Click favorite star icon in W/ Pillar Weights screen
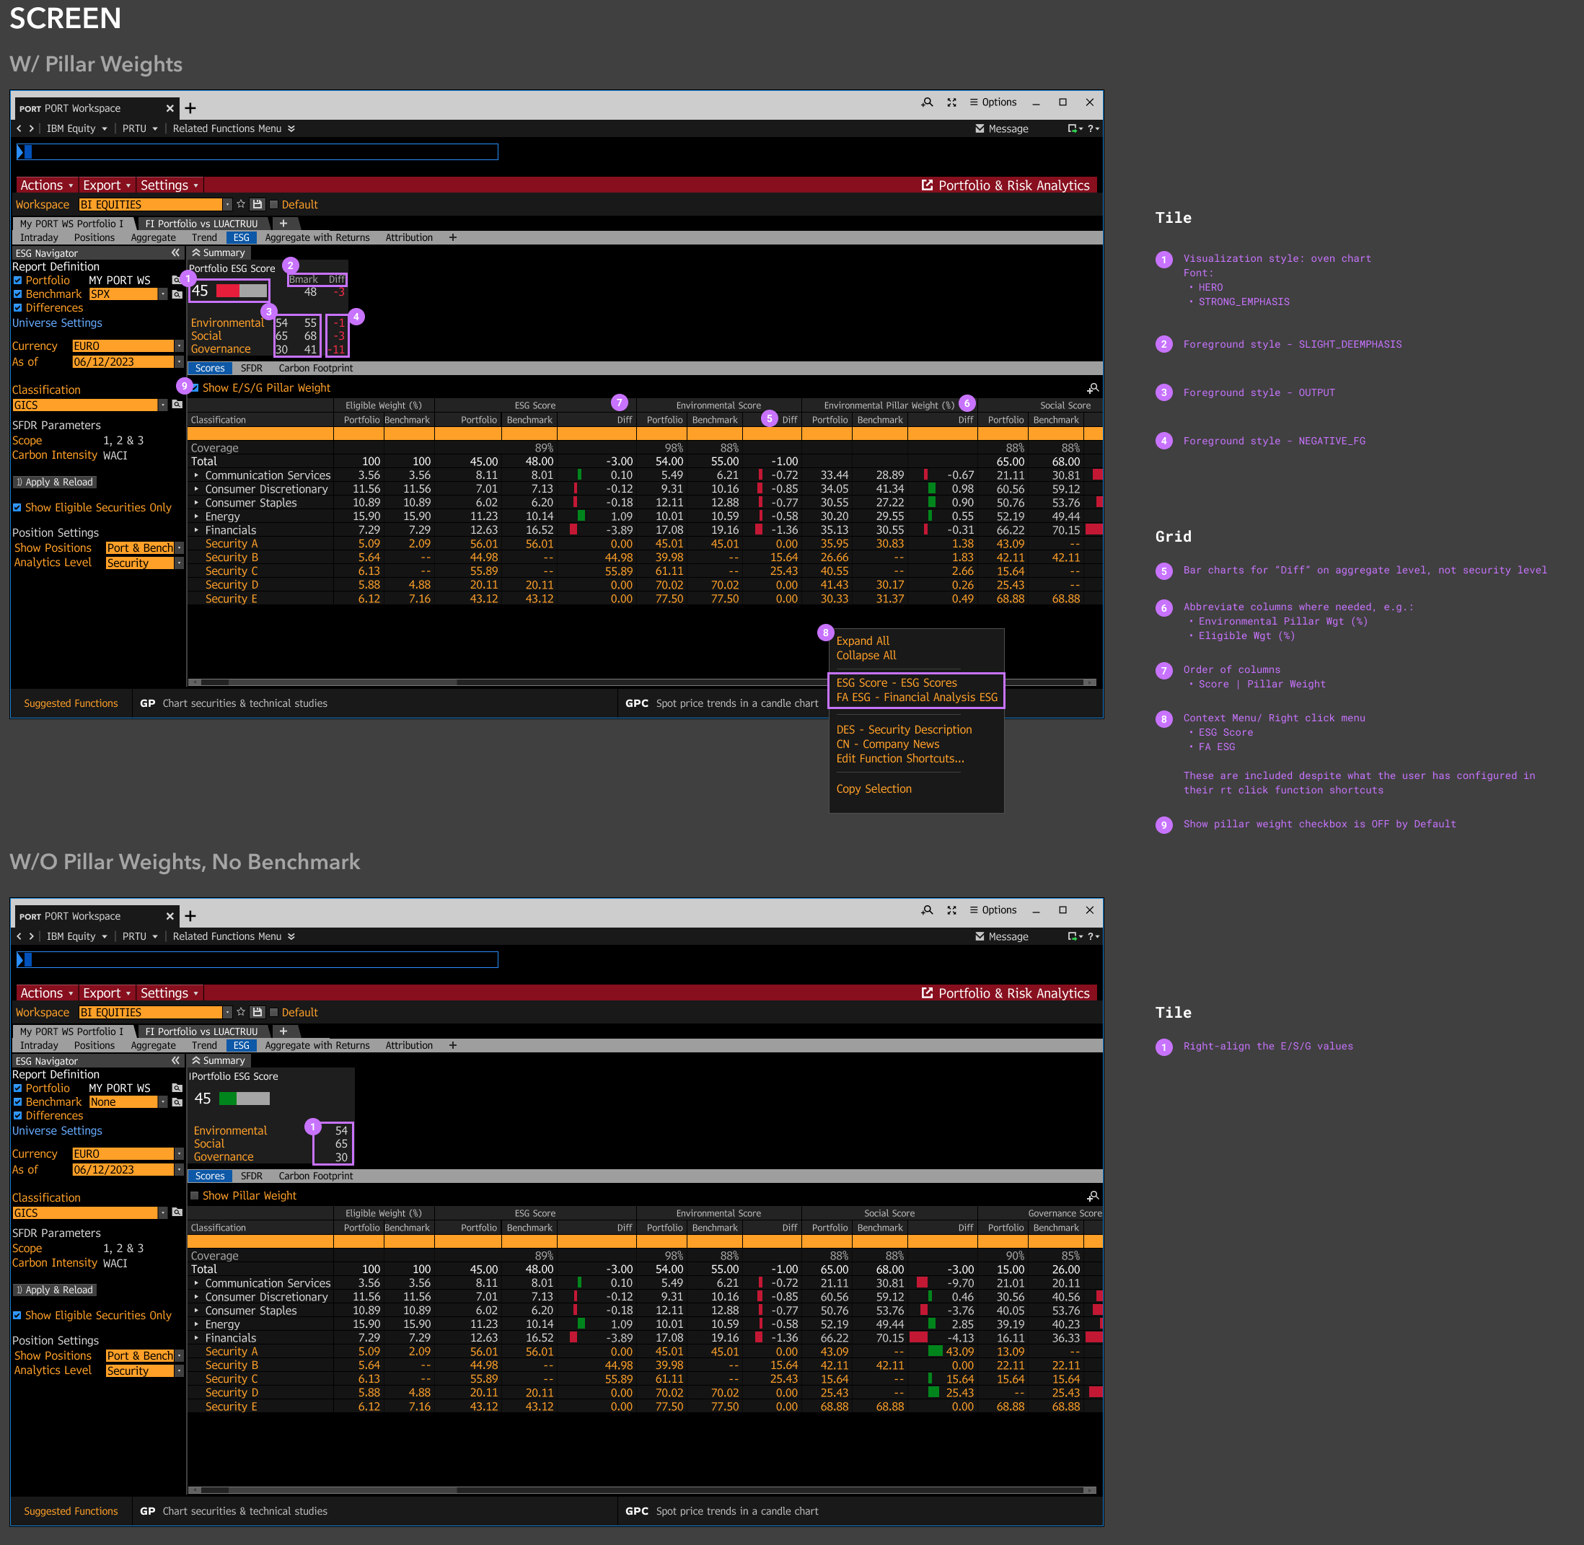Image resolution: width=1584 pixels, height=1545 pixels. point(240,205)
